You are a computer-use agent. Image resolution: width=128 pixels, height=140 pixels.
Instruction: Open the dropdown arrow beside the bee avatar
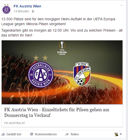pos(121,134)
